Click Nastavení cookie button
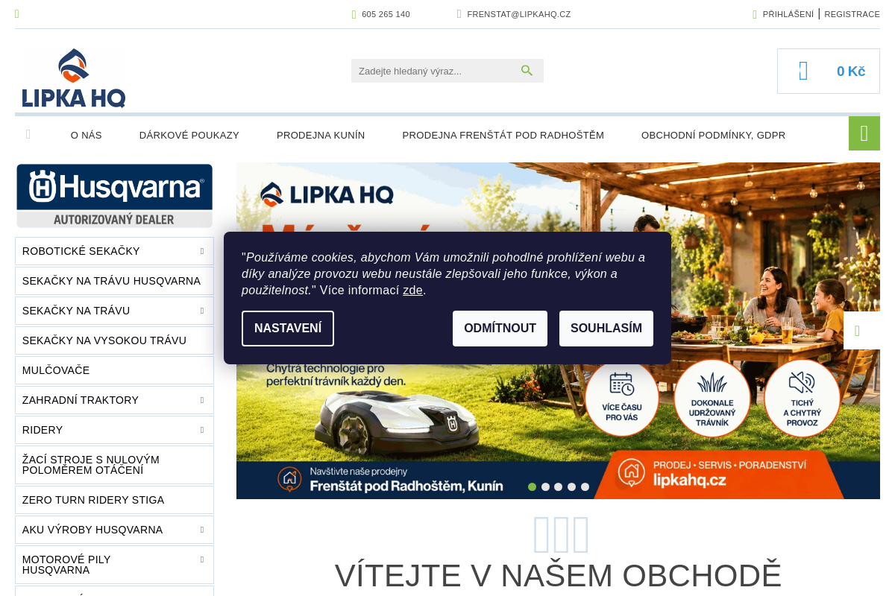The height and width of the screenshot is (596, 895). (288, 329)
